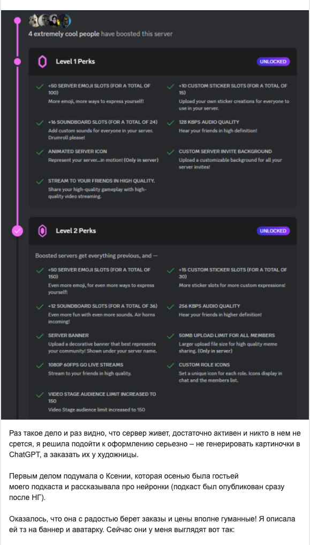
Task: Click checkmark beside Custom Role Icons
Action: (170, 365)
